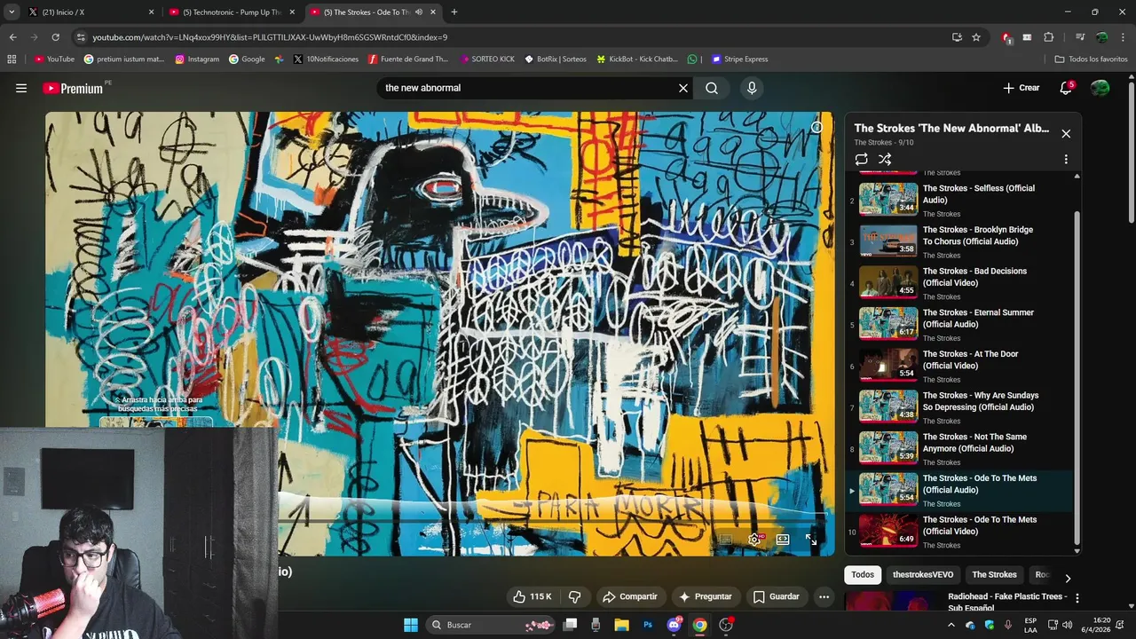Select the Todos filter chip

pyautogui.click(x=863, y=574)
